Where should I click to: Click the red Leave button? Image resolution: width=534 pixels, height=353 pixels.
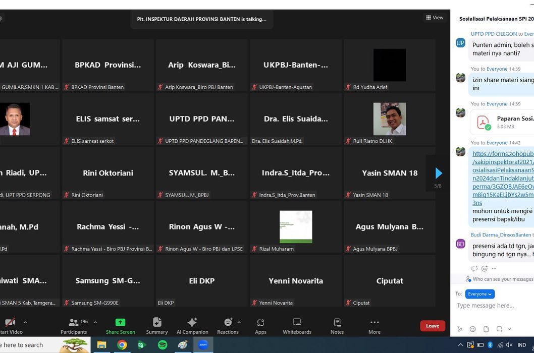(433, 326)
